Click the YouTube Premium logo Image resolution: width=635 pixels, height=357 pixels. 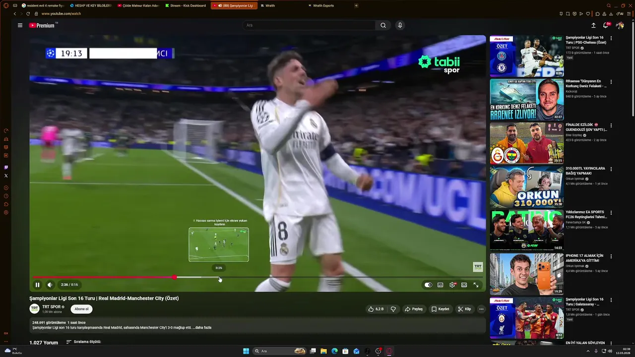click(x=42, y=25)
